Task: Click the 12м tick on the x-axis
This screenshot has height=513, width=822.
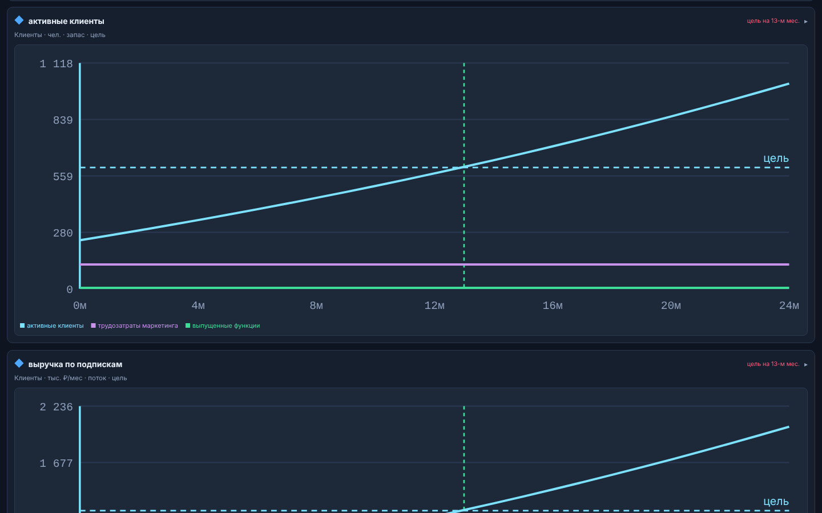Action: point(434,306)
